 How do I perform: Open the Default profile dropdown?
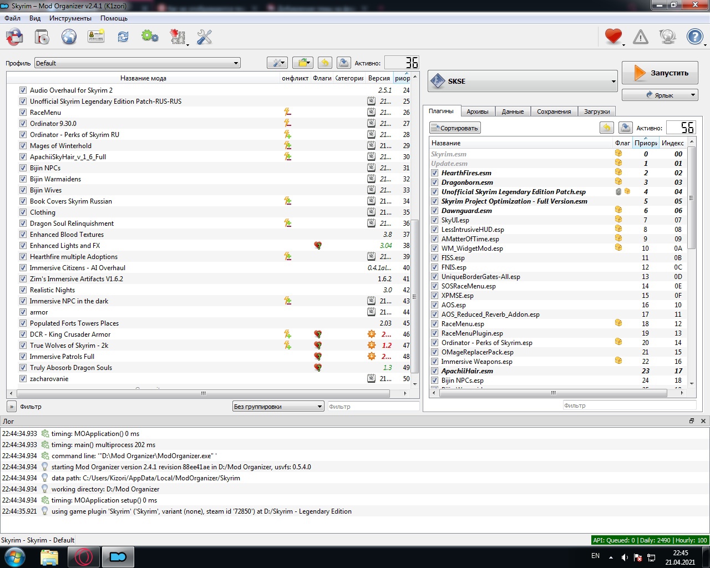pyautogui.click(x=137, y=63)
